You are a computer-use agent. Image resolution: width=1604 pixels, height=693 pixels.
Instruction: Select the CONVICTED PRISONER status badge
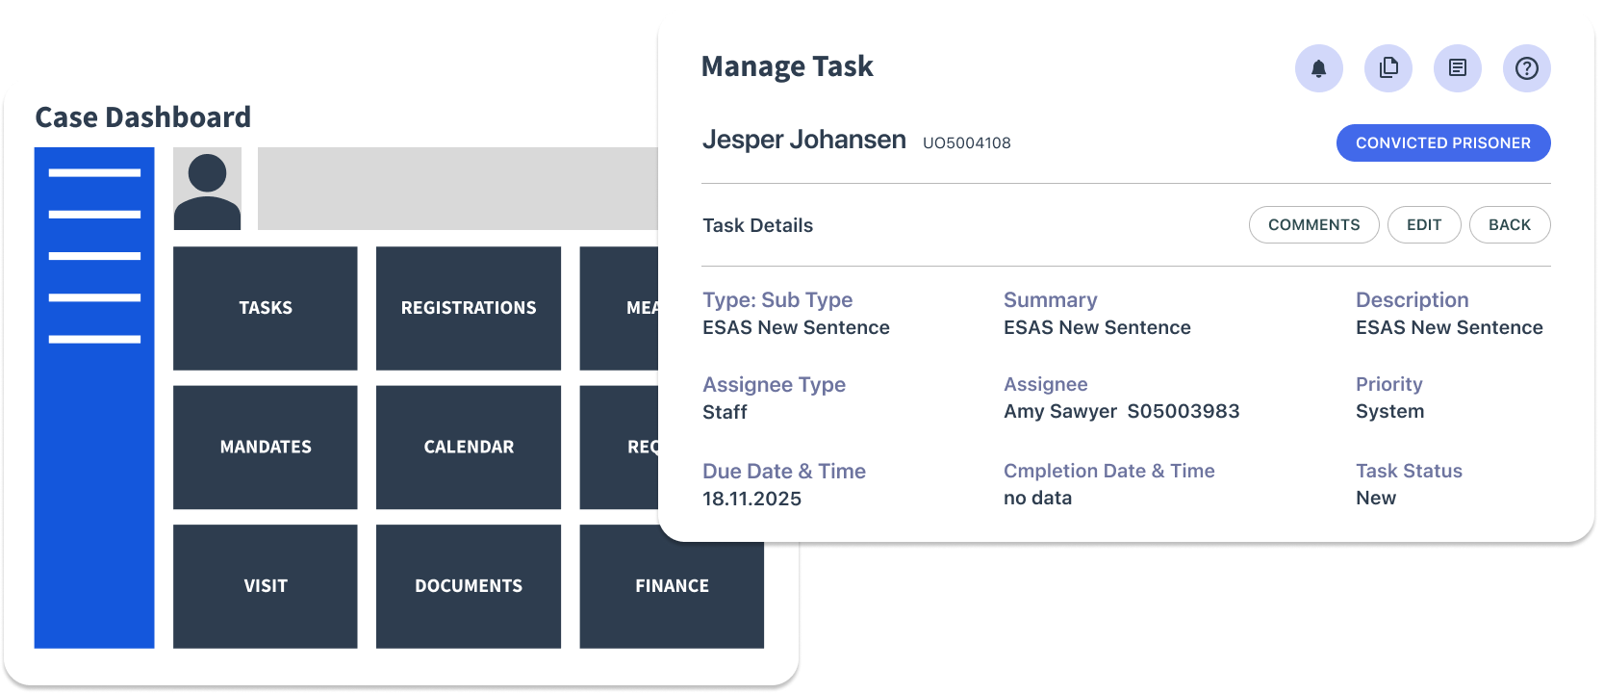coord(1442,142)
